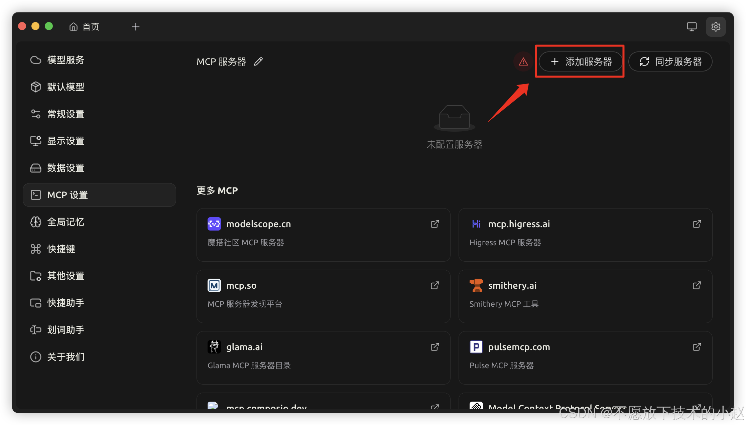
Task: Open the settings gear icon
Action: [716, 27]
